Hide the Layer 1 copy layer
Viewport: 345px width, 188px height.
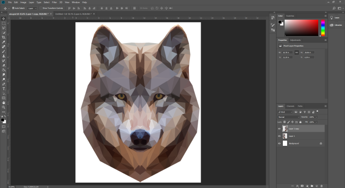pyautogui.click(x=279, y=129)
